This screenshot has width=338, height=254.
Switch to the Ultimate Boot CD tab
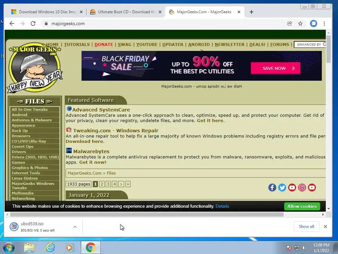click(x=126, y=12)
